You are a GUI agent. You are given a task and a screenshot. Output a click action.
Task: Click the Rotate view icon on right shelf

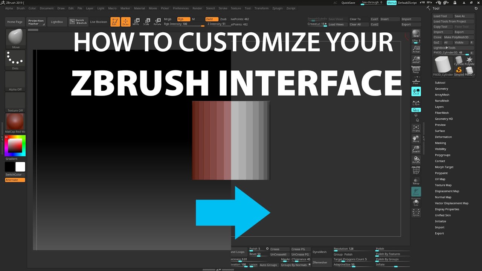[416, 160]
